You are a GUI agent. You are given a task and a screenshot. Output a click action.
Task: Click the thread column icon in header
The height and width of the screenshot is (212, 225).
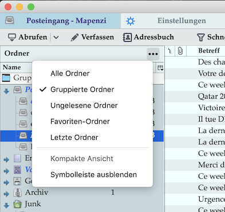pos(170,51)
